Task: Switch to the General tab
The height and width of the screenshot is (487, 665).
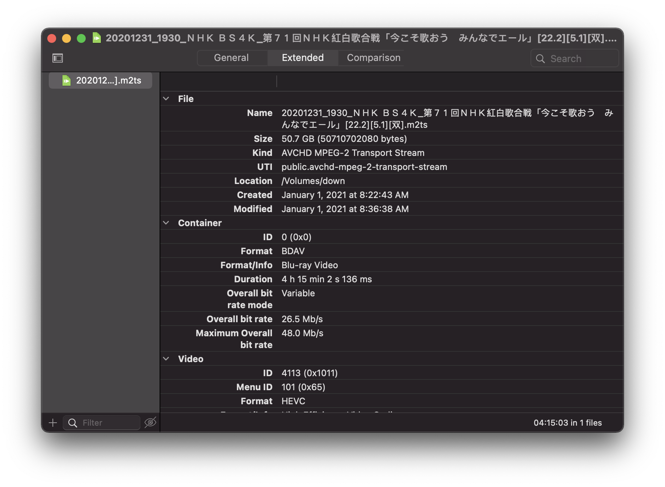Action: (x=231, y=58)
